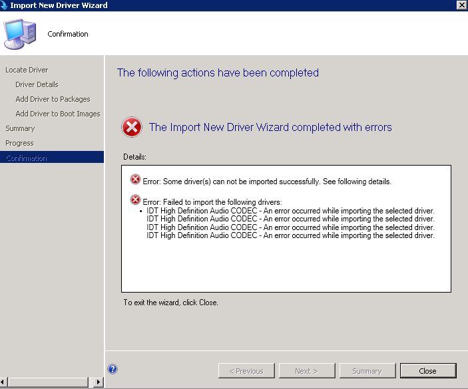Select the Summary step in the sidebar
The height and width of the screenshot is (389, 468).
pyautogui.click(x=20, y=128)
